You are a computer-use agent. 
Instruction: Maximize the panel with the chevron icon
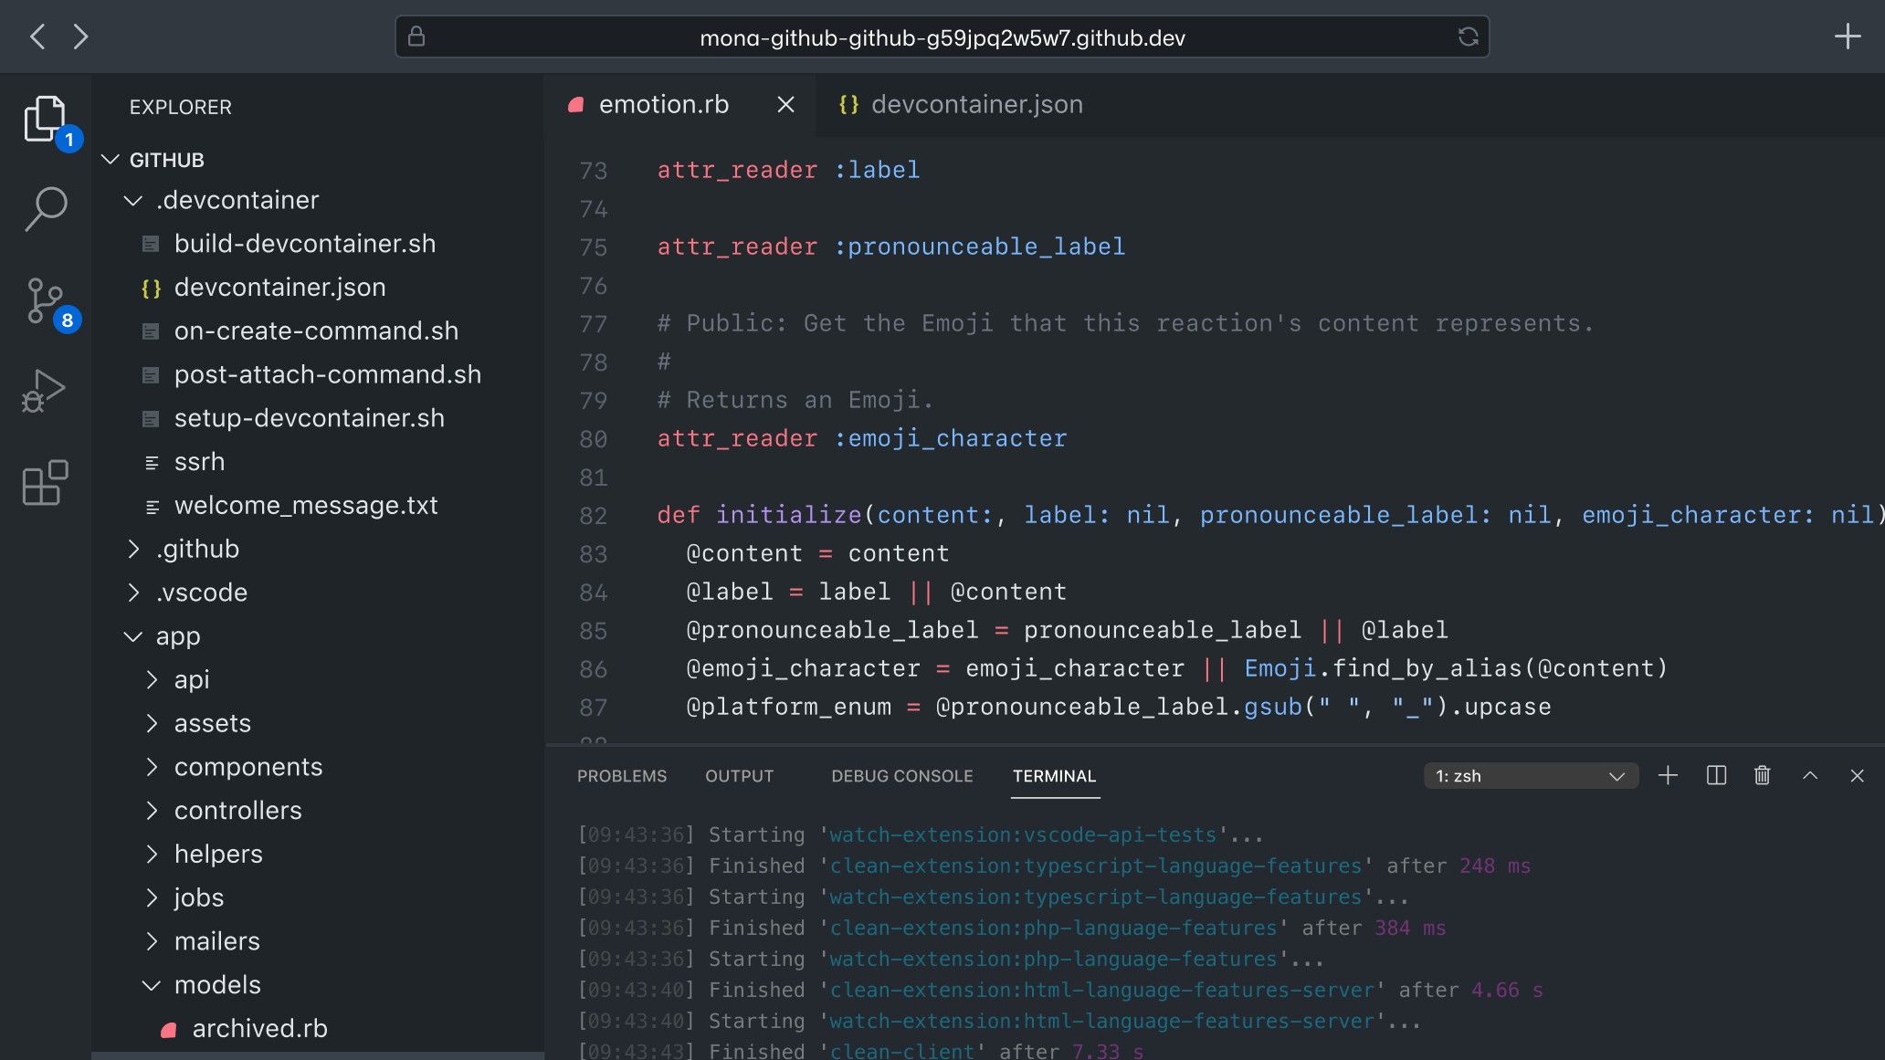tap(1810, 775)
